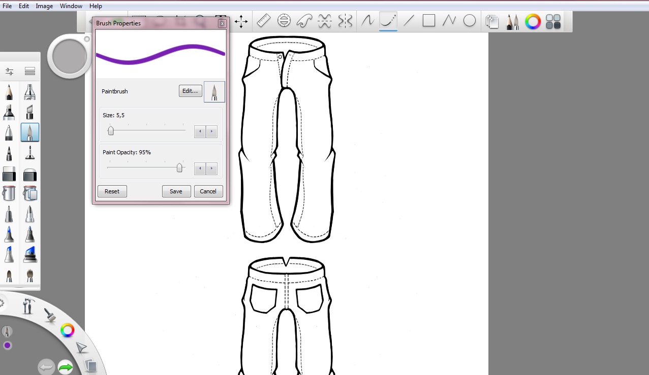Select the Polyline draw style
Viewport: 649px width, 375px height.
[449, 21]
